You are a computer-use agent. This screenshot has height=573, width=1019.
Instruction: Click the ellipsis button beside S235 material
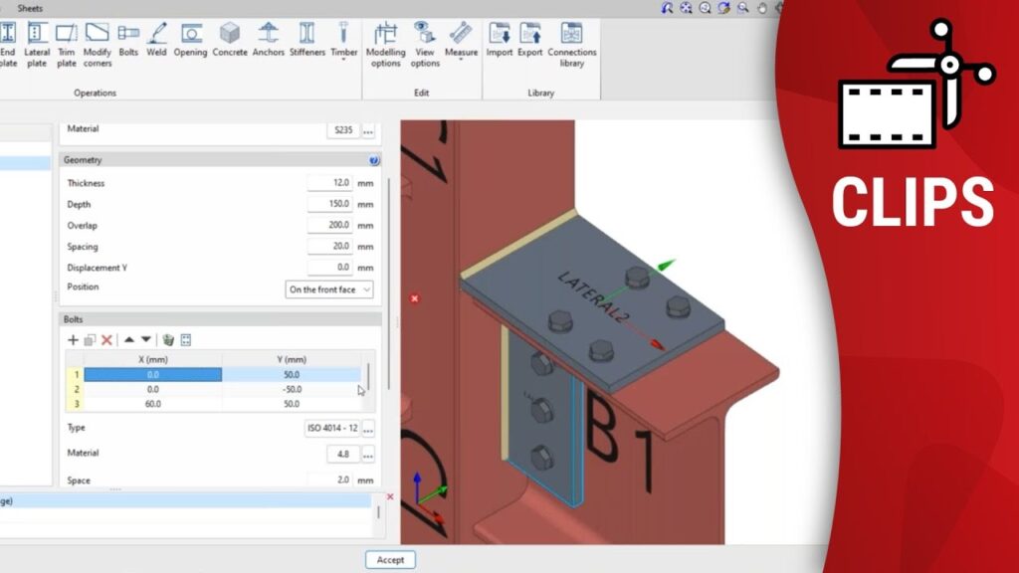368,130
